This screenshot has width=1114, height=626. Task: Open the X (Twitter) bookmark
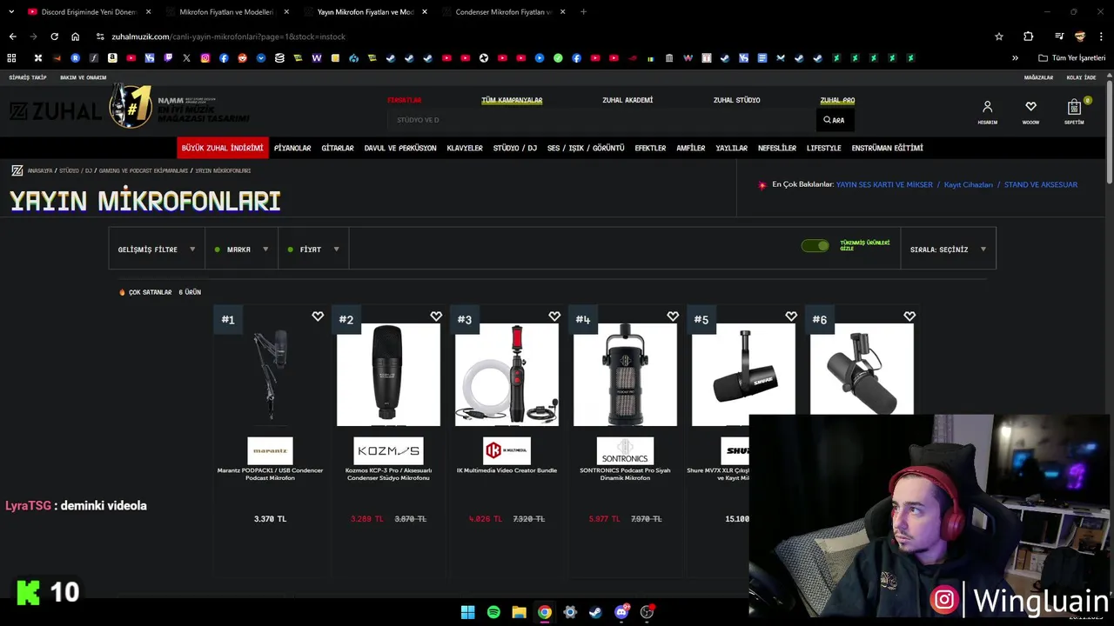(186, 58)
